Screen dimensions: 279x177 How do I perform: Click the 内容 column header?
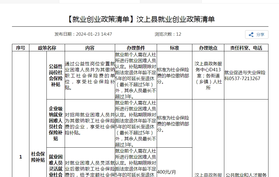(x=90, y=48)
